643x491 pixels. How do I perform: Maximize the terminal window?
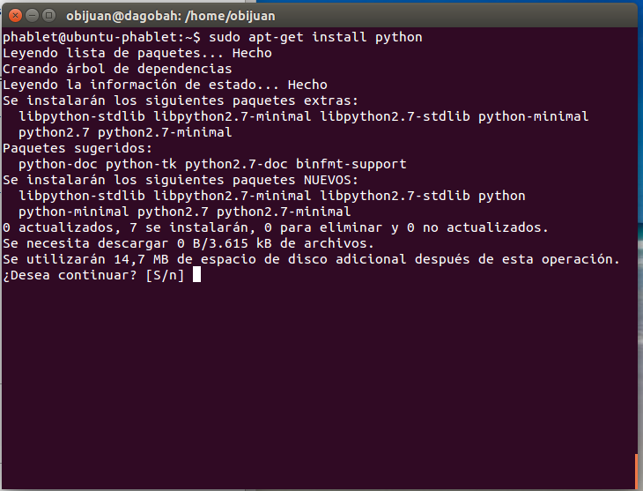coord(48,15)
